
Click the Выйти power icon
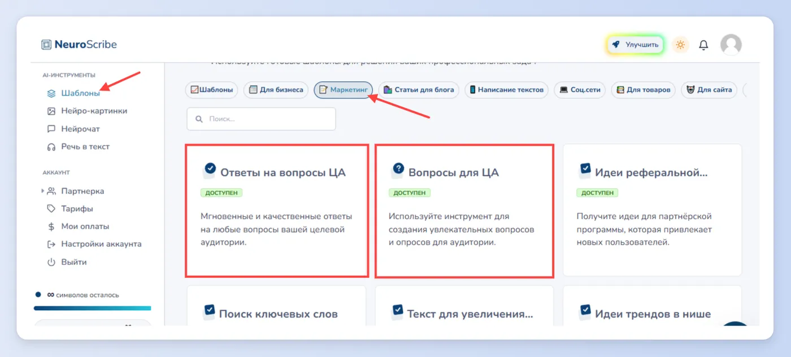coord(51,262)
